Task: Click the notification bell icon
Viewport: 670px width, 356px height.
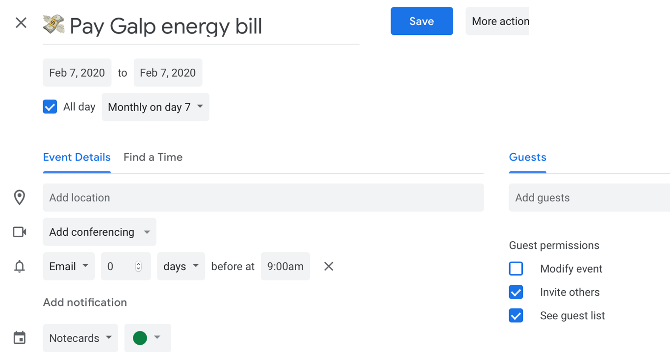Action: 20,267
